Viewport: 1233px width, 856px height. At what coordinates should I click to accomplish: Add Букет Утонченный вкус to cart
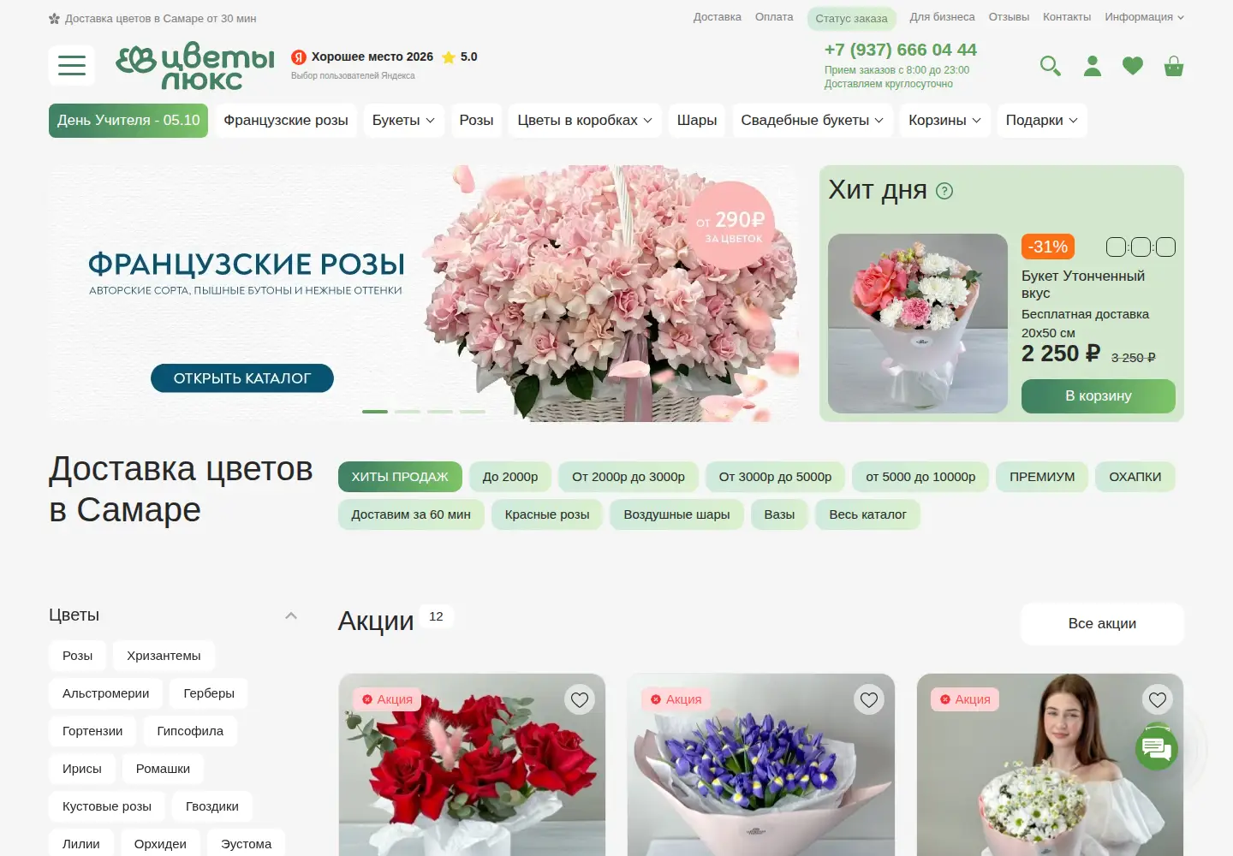point(1099,396)
